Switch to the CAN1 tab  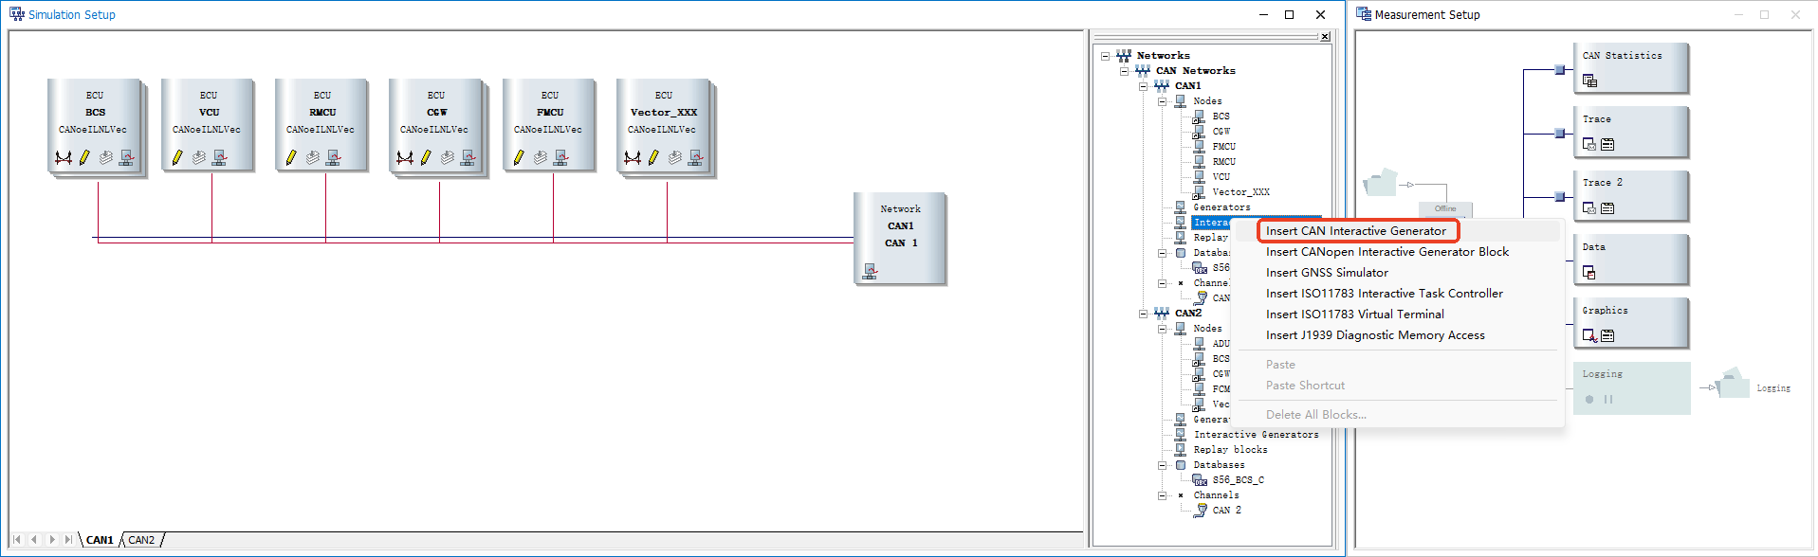click(100, 540)
